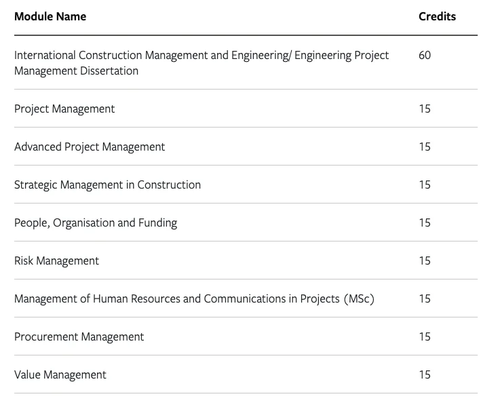496x405 pixels.
Task: Select Strategic Management in Construction row
Action: pos(107,185)
